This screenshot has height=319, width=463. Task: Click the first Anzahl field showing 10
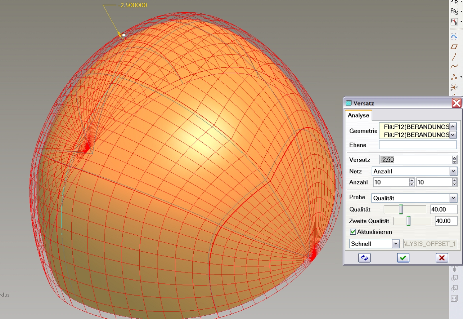[x=391, y=182]
